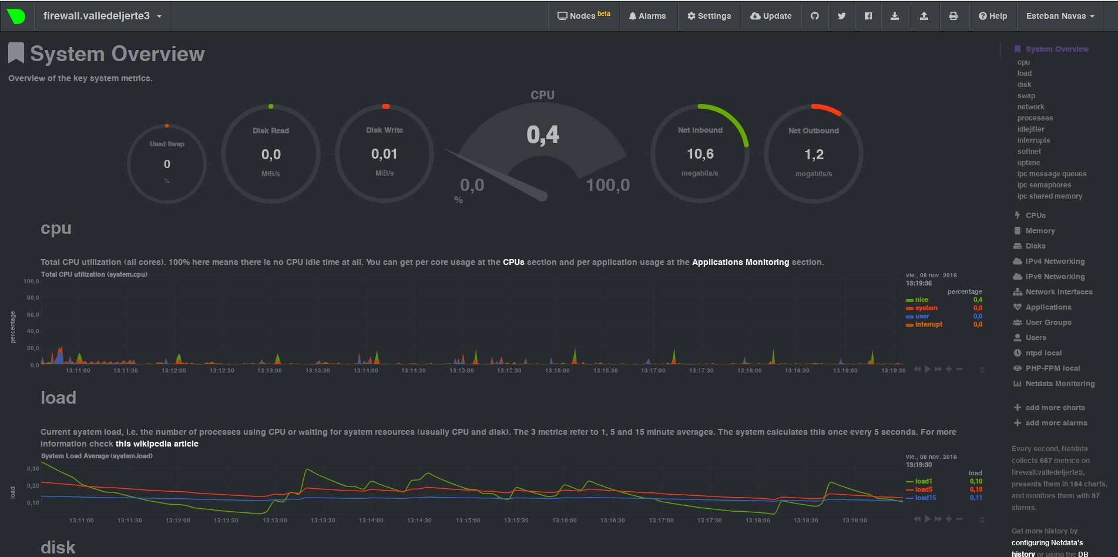This screenshot has width=1118, height=557.
Task: Click the Facebook icon in the top bar
Action: [868, 16]
